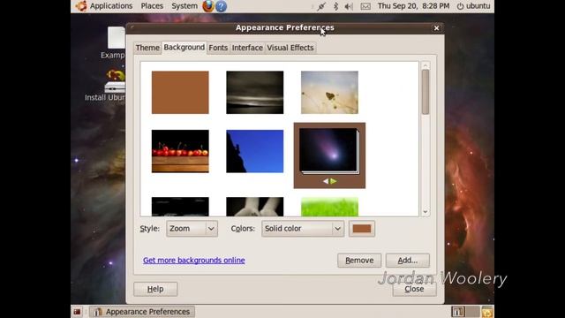Expand the Colors Solid color dropdown

point(303,229)
